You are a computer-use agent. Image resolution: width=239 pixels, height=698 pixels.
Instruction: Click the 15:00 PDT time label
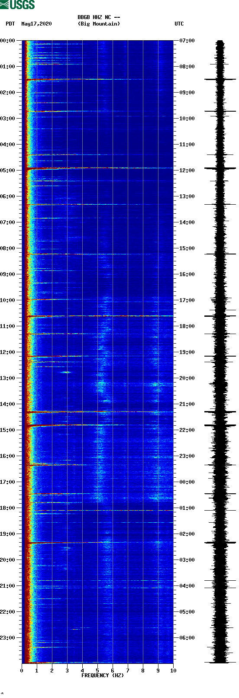point(8,430)
